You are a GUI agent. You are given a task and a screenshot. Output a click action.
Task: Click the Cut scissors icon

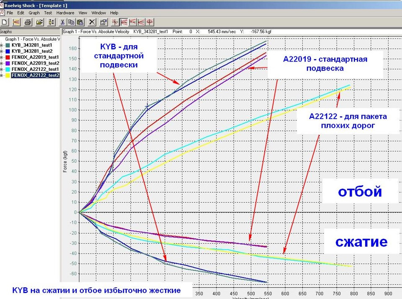(62, 22)
